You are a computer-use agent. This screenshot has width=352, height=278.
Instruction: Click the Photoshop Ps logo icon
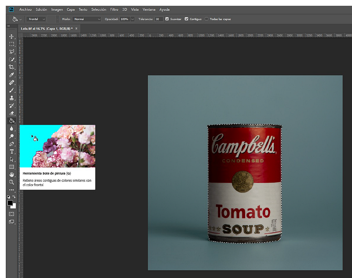tap(11, 9)
